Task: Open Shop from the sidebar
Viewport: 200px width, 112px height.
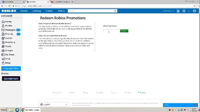Action: pos(6,63)
